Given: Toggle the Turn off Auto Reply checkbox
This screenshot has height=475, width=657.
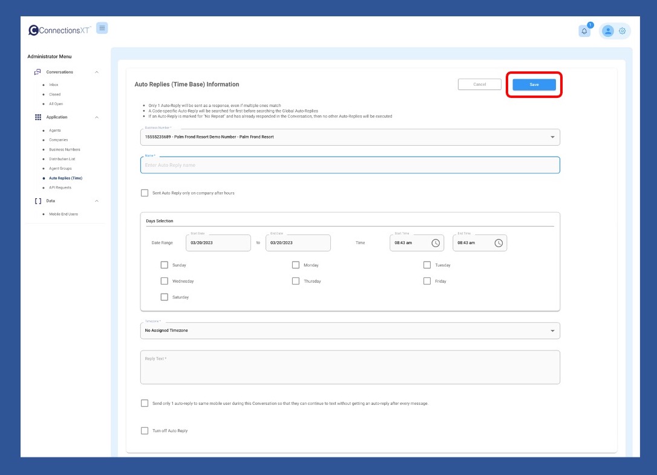Looking at the screenshot, I should point(145,431).
